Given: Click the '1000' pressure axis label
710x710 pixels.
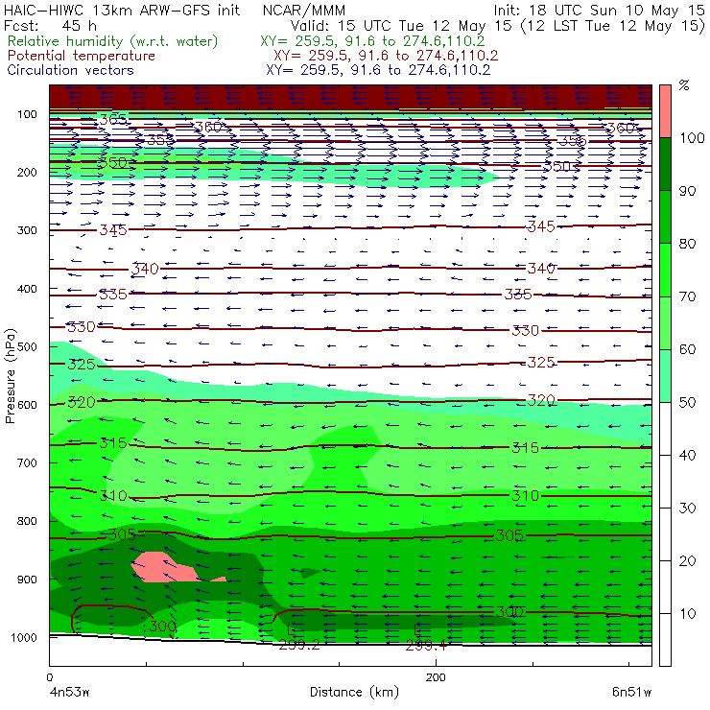Looking at the screenshot, I should [x=24, y=637].
